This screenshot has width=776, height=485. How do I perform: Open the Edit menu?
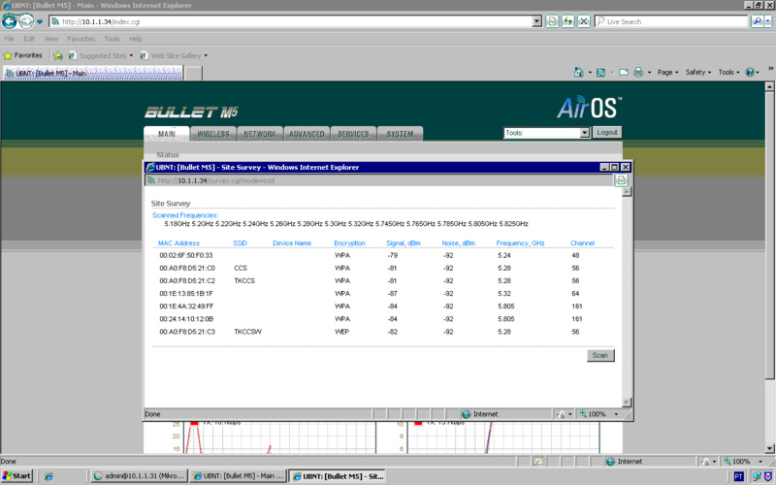coord(29,39)
